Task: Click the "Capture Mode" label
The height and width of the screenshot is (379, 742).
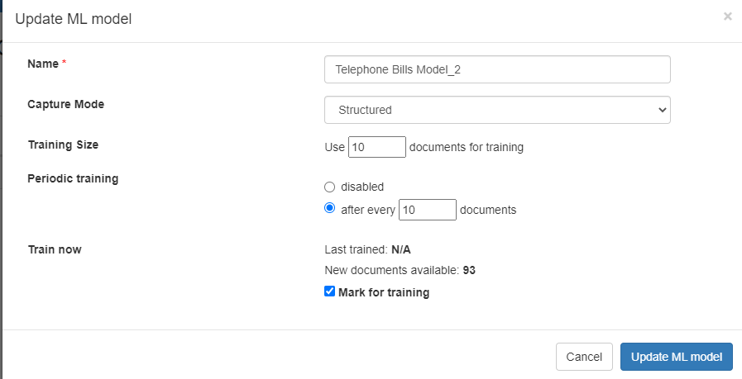Action: (66, 105)
